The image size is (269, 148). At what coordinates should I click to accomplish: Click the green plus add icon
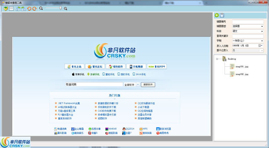(x=217, y=15)
